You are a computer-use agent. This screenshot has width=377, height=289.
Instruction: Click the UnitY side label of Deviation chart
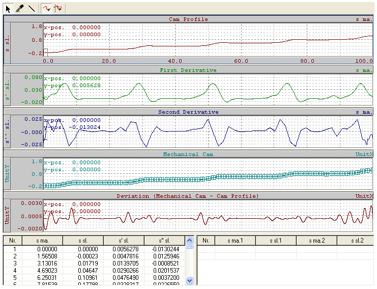pos(7,215)
